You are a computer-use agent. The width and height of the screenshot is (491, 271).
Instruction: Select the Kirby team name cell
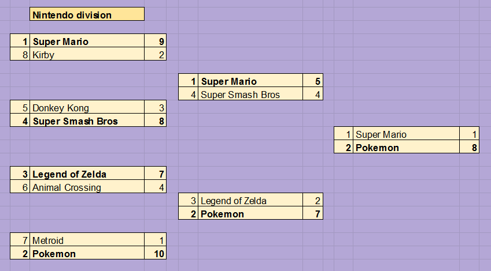[87, 54]
